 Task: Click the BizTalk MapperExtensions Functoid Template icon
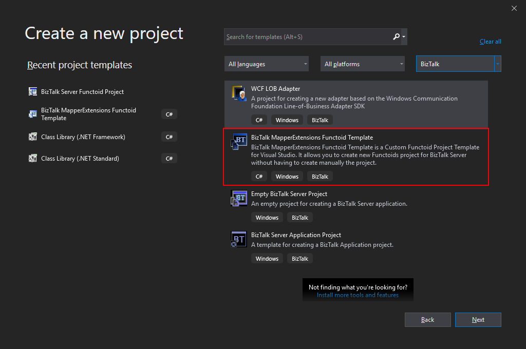coord(239,142)
